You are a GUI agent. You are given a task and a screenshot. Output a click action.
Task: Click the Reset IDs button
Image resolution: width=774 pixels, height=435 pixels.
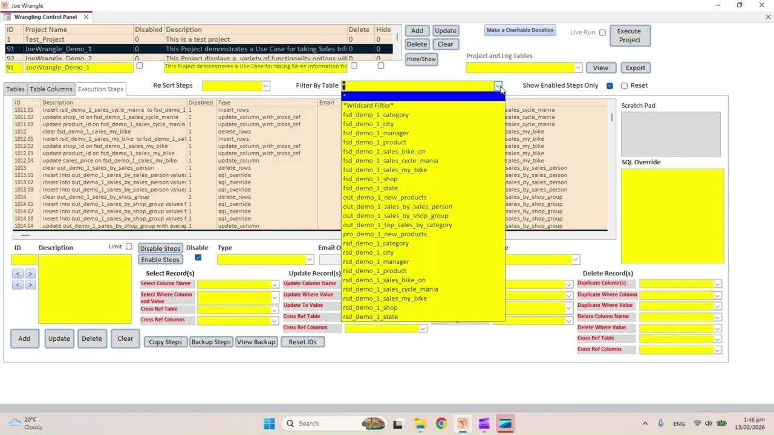click(x=302, y=342)
